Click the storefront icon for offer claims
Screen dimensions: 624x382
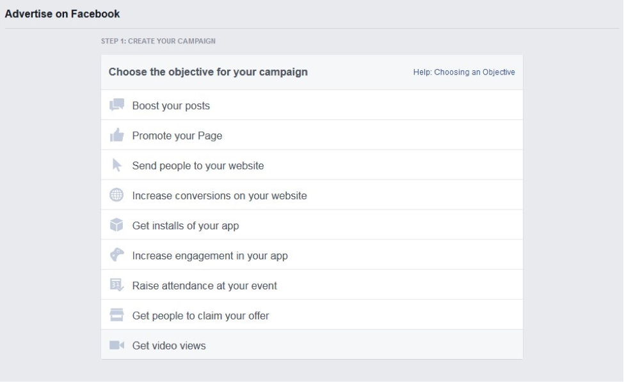(116, 316)
